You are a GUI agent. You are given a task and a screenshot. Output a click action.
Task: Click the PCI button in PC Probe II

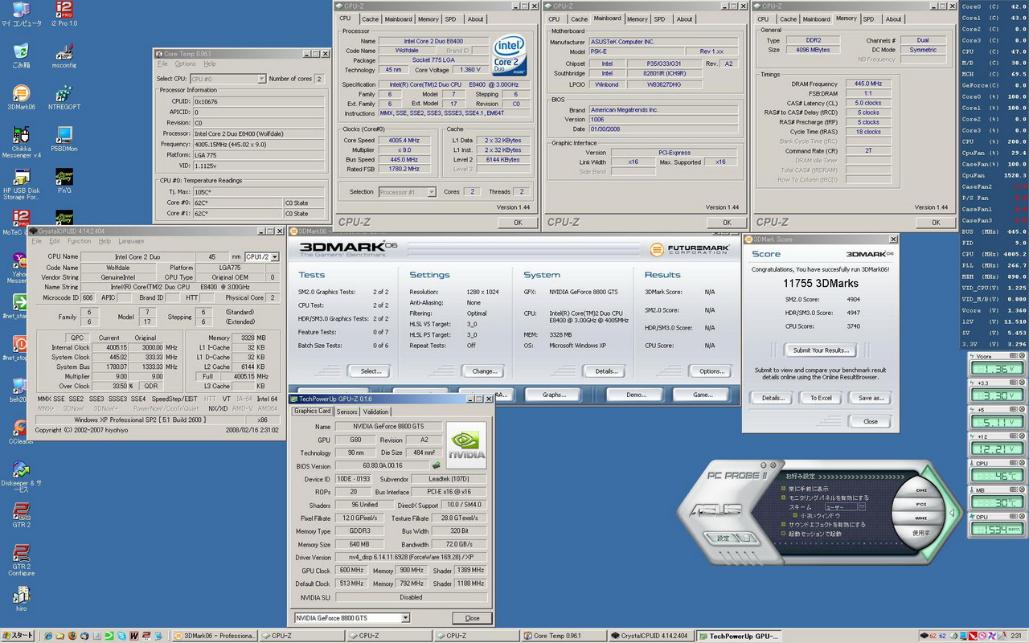[x=921, y=503]
